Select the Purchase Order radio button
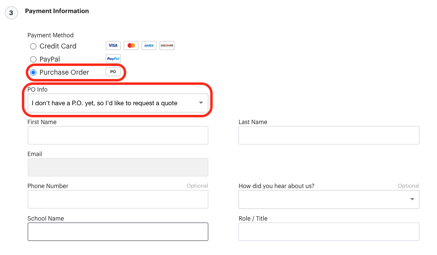This screenshot has height=255, width=437. tap(33, 72)
